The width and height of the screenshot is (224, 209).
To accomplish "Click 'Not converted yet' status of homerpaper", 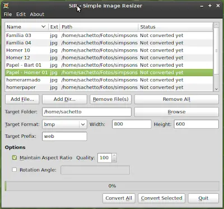I will coord(162,87).
